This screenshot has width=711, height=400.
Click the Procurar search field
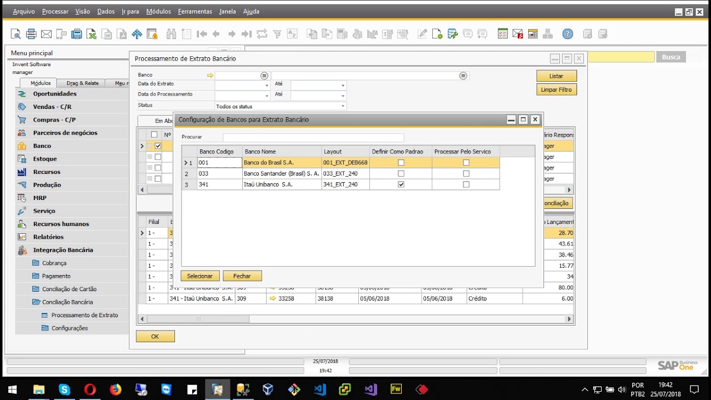(x=313, y=137)
